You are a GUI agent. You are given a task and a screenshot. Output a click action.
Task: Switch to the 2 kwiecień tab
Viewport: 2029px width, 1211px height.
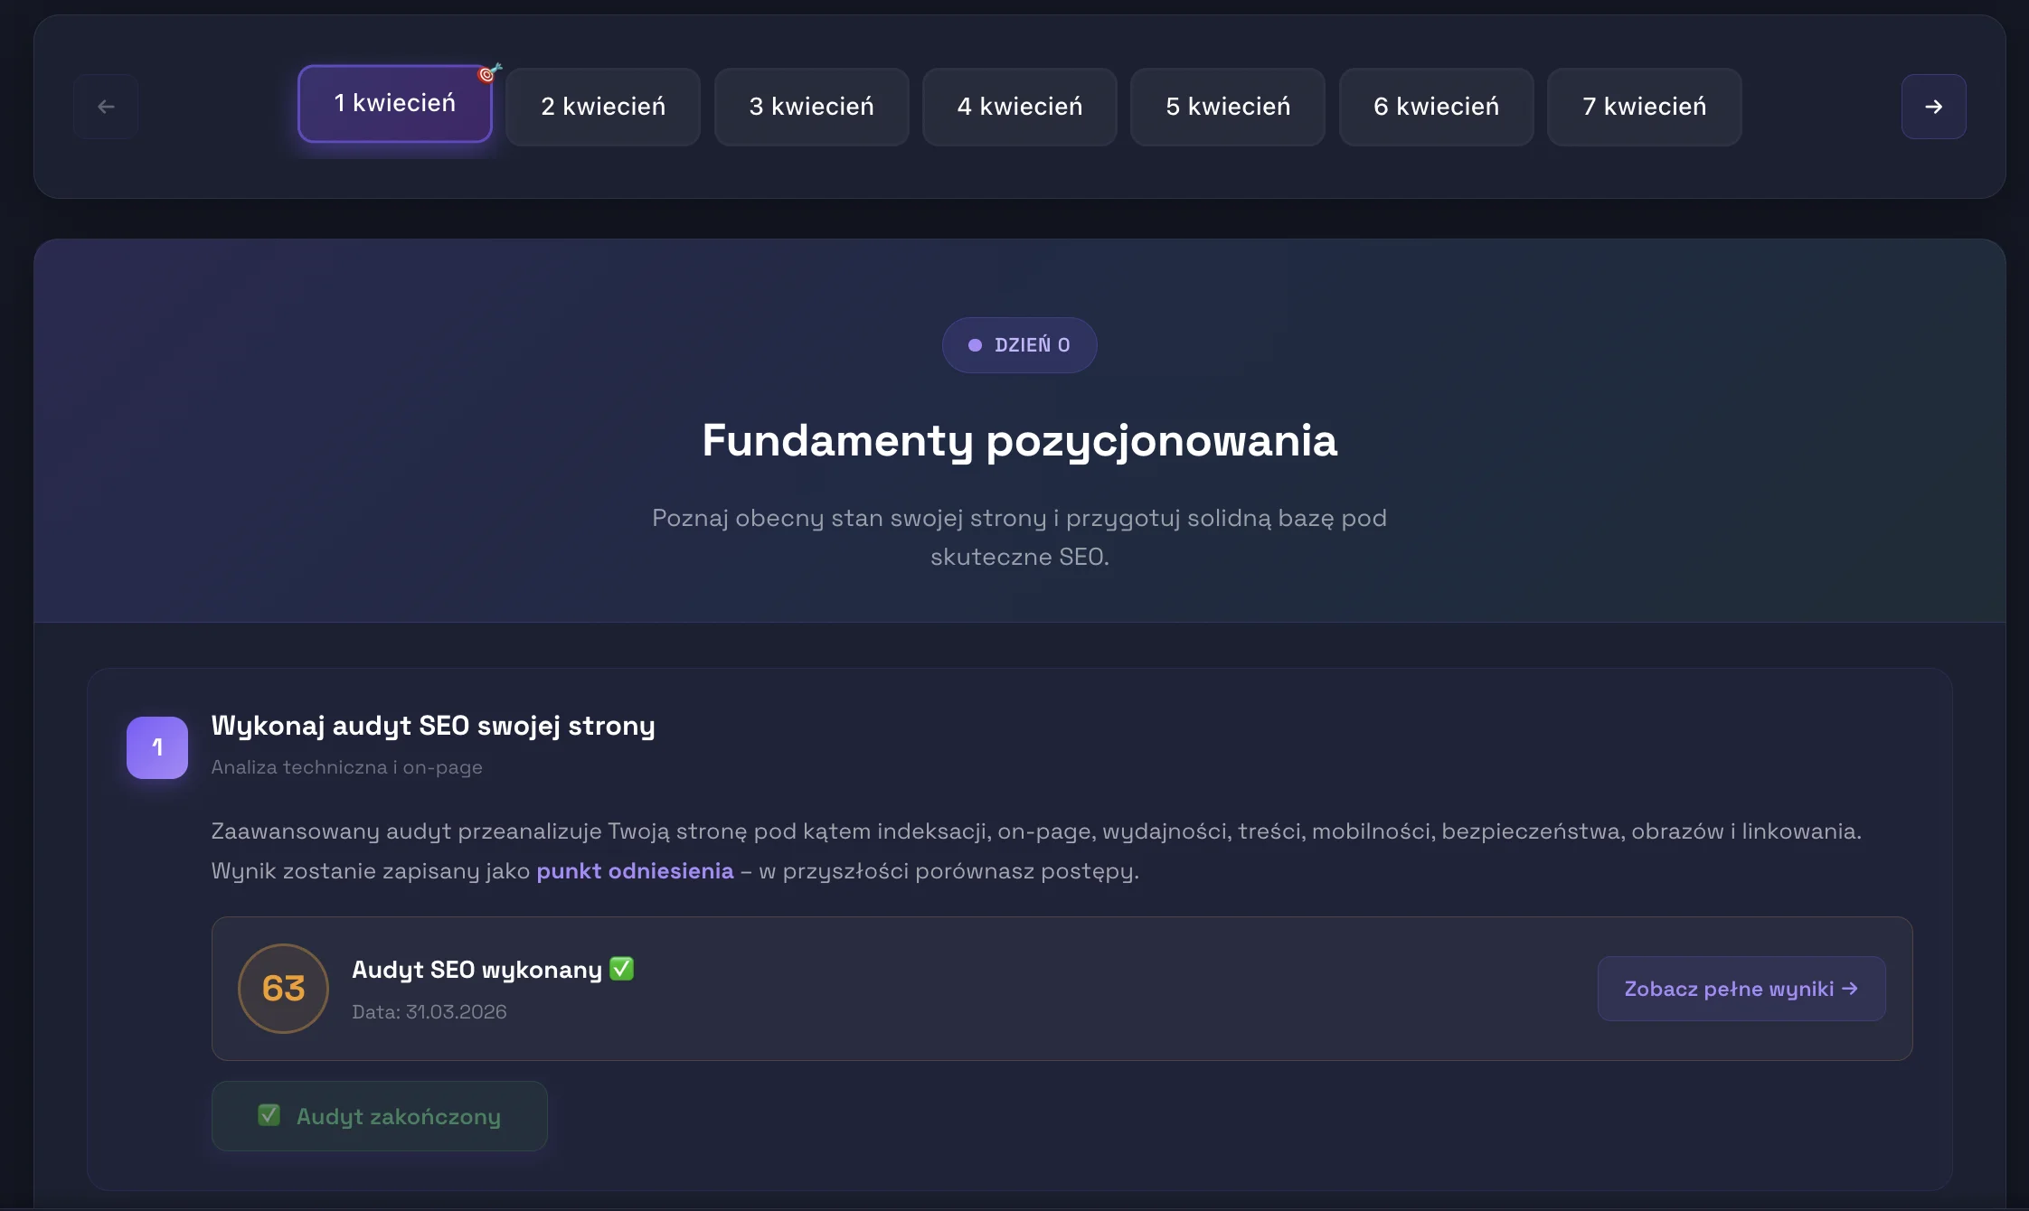tap(603, 107)
